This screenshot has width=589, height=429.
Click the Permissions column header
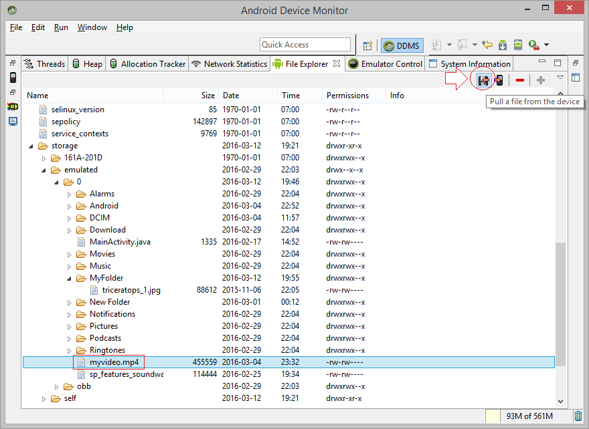click(354, 96)
